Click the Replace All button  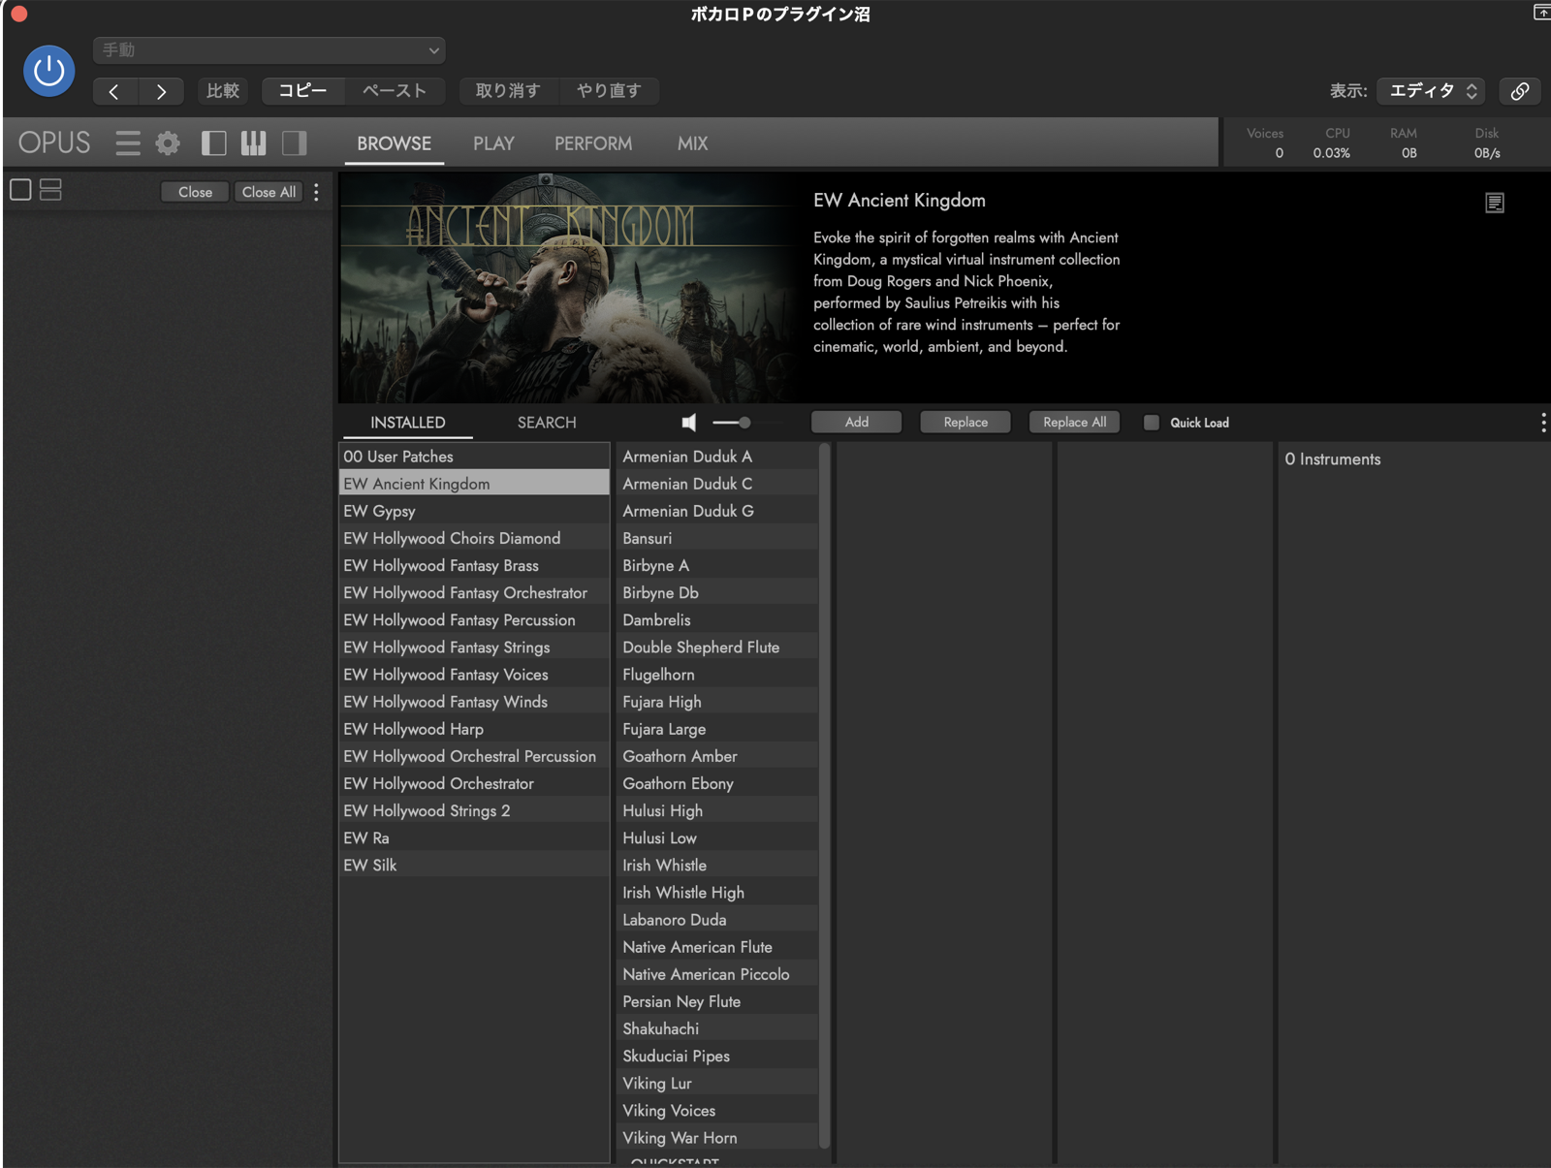pos(1074,422)
